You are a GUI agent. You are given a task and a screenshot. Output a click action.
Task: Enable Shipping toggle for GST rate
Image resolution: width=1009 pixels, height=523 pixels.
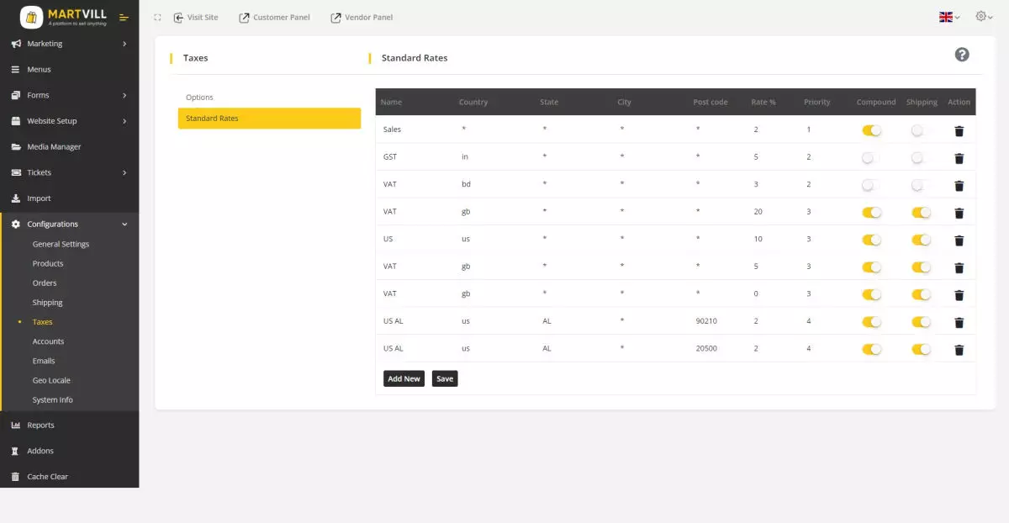[x=922, y=158]
